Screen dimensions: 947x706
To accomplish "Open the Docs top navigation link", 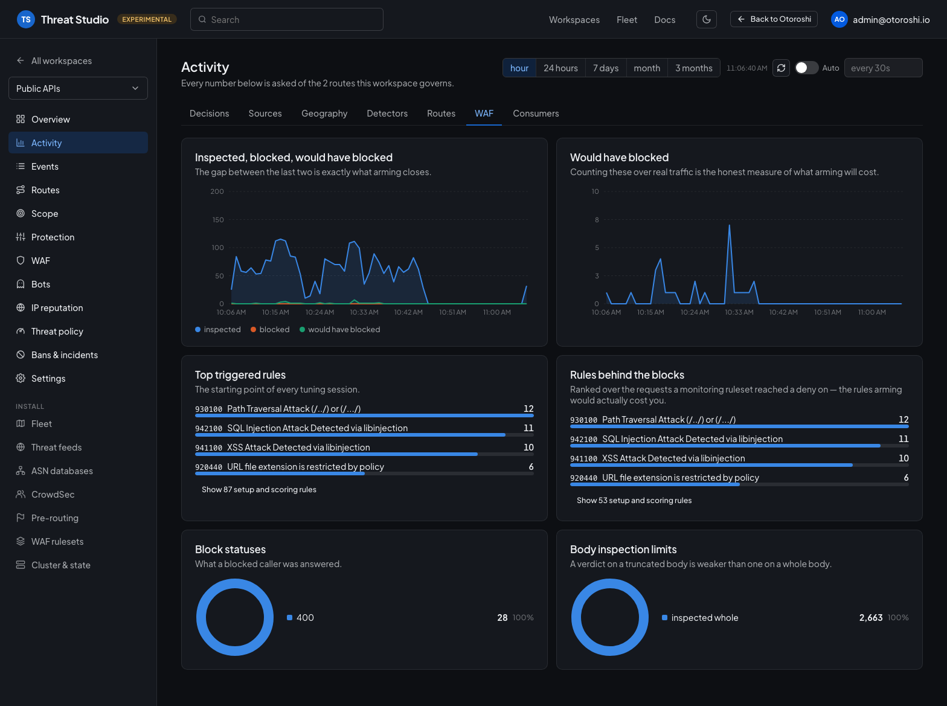I will coord(665,19).
